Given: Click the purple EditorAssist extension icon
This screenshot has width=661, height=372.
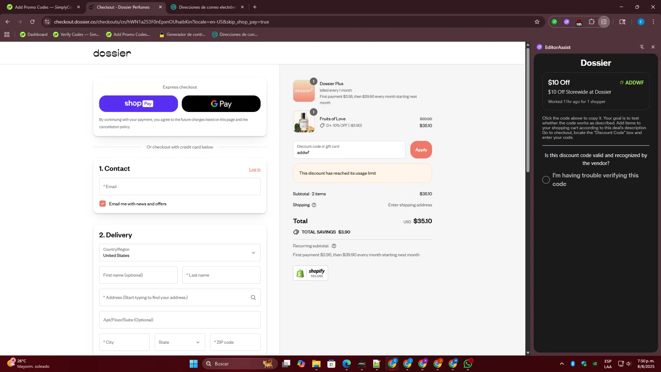Looking at the screenshot, I should (567, 22).
